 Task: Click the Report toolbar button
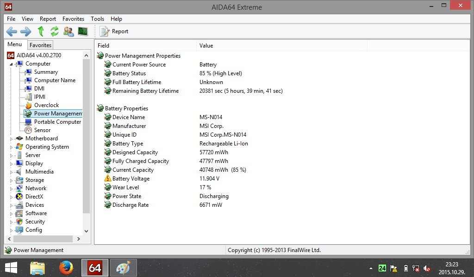(x=114, y=31)
